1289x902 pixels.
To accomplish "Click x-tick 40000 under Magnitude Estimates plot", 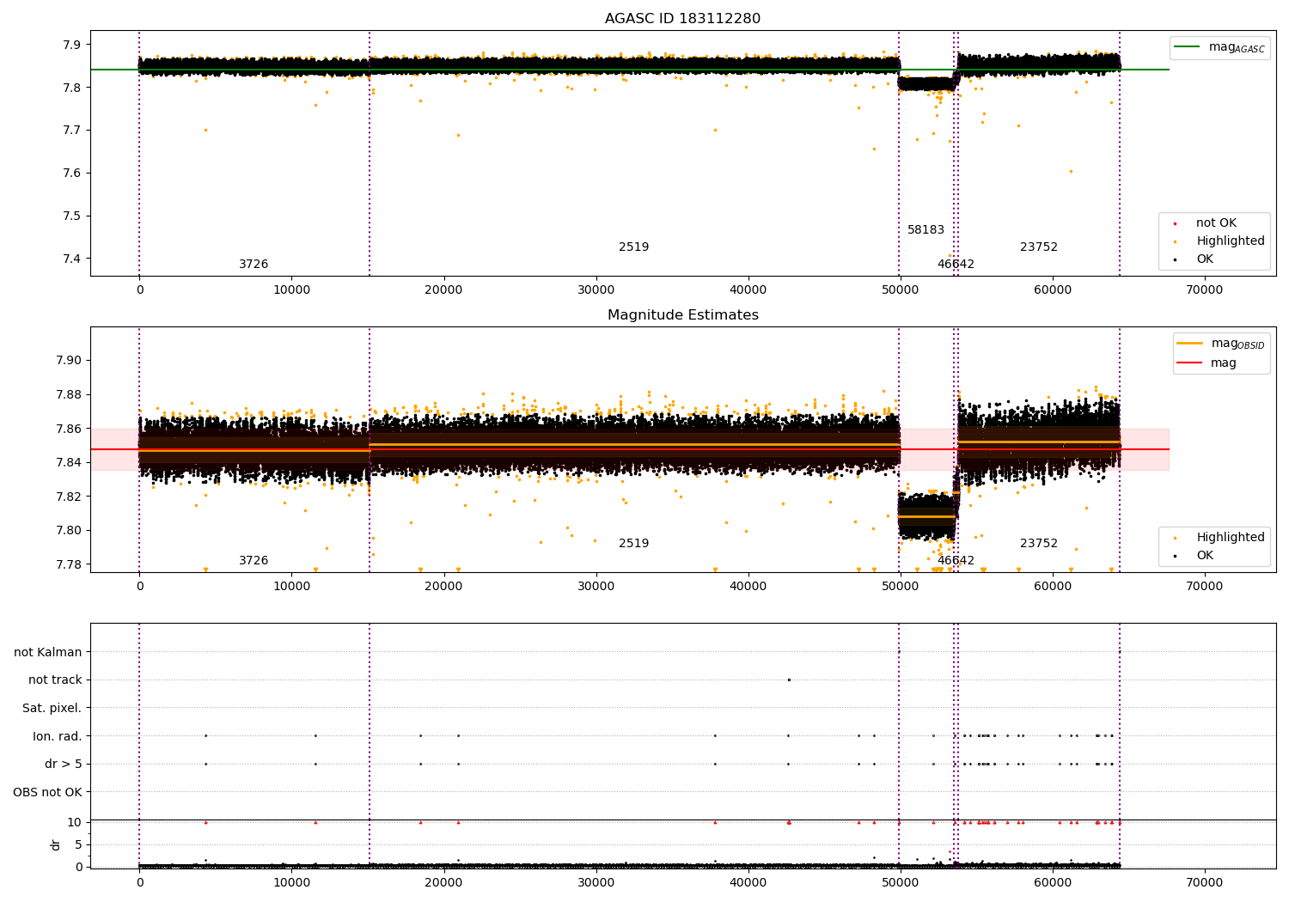I will coord(748,587).
